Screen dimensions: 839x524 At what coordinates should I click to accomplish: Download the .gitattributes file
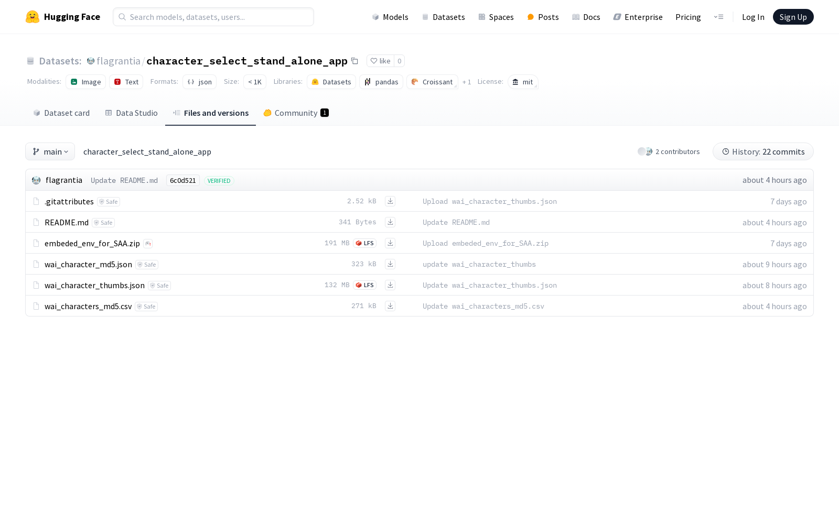click(x=390, y=201)
